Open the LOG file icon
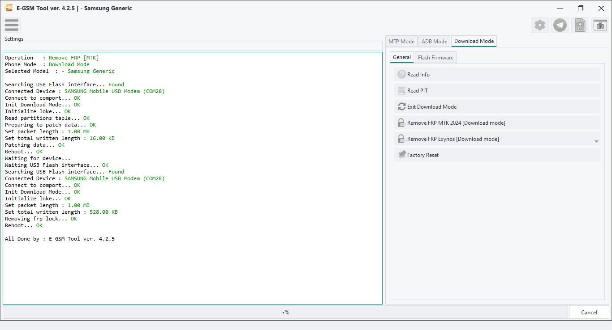The height and width of the screenshot is (330, 612). (x=580, y=25)
